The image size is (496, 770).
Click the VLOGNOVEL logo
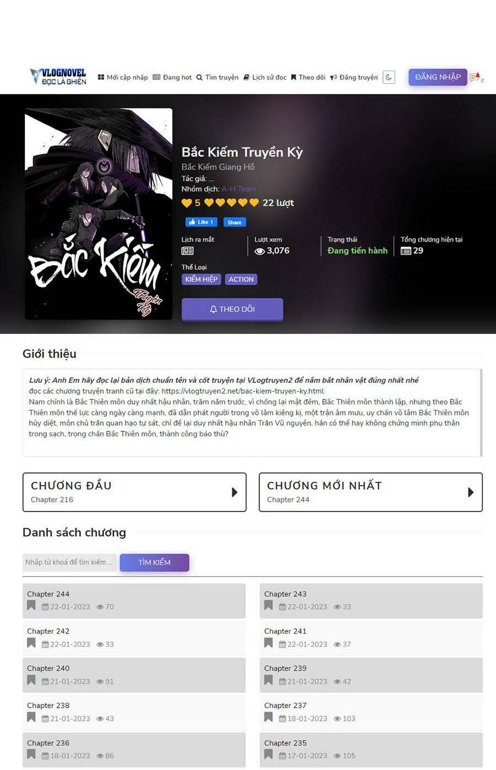click(x=58, y=77)
